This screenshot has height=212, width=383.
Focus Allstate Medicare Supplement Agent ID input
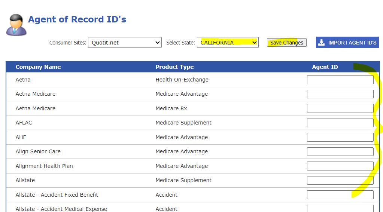(x=340, y=180)
